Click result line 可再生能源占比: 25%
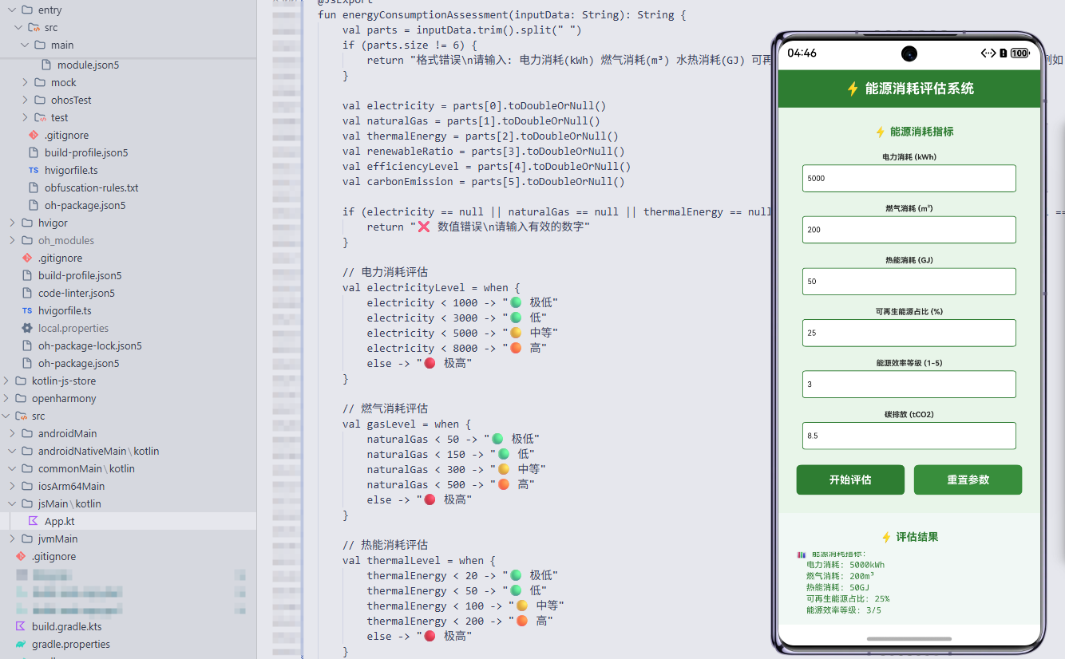 (848, 598)
